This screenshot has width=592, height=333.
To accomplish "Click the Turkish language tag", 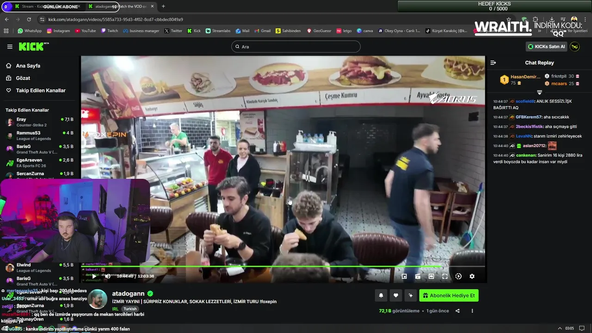I will tap(130, 309).
